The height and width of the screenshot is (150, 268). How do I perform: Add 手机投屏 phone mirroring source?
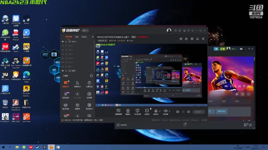pos(137,112)
